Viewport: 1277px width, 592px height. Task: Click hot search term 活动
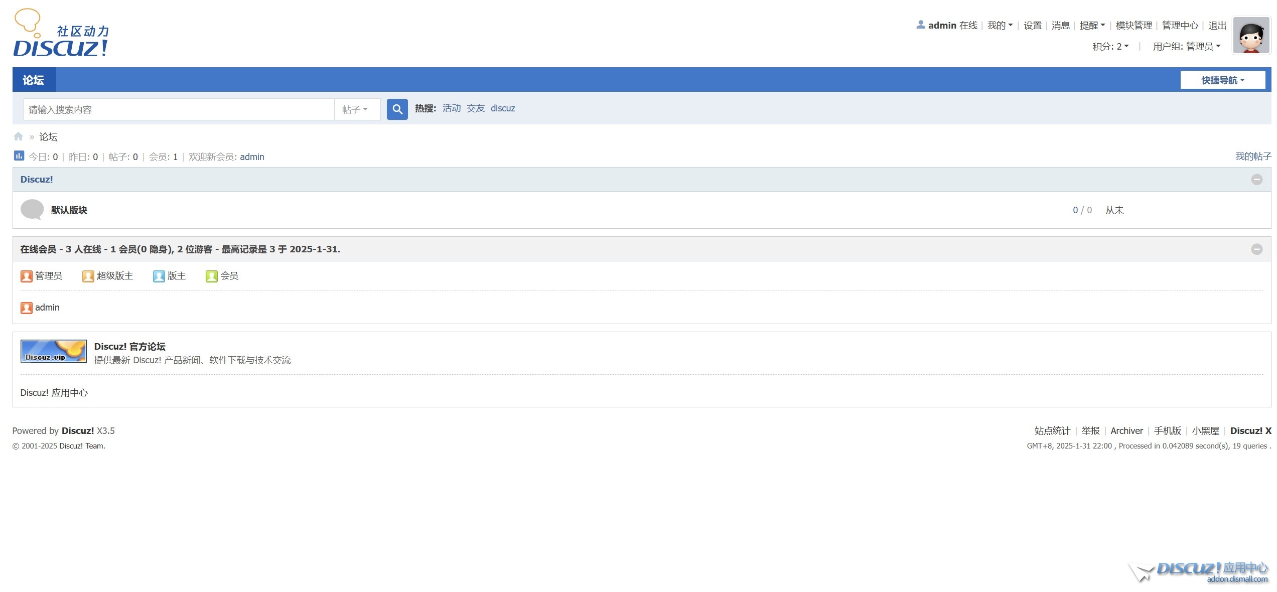pyautogui.click(x=452, y=108)
